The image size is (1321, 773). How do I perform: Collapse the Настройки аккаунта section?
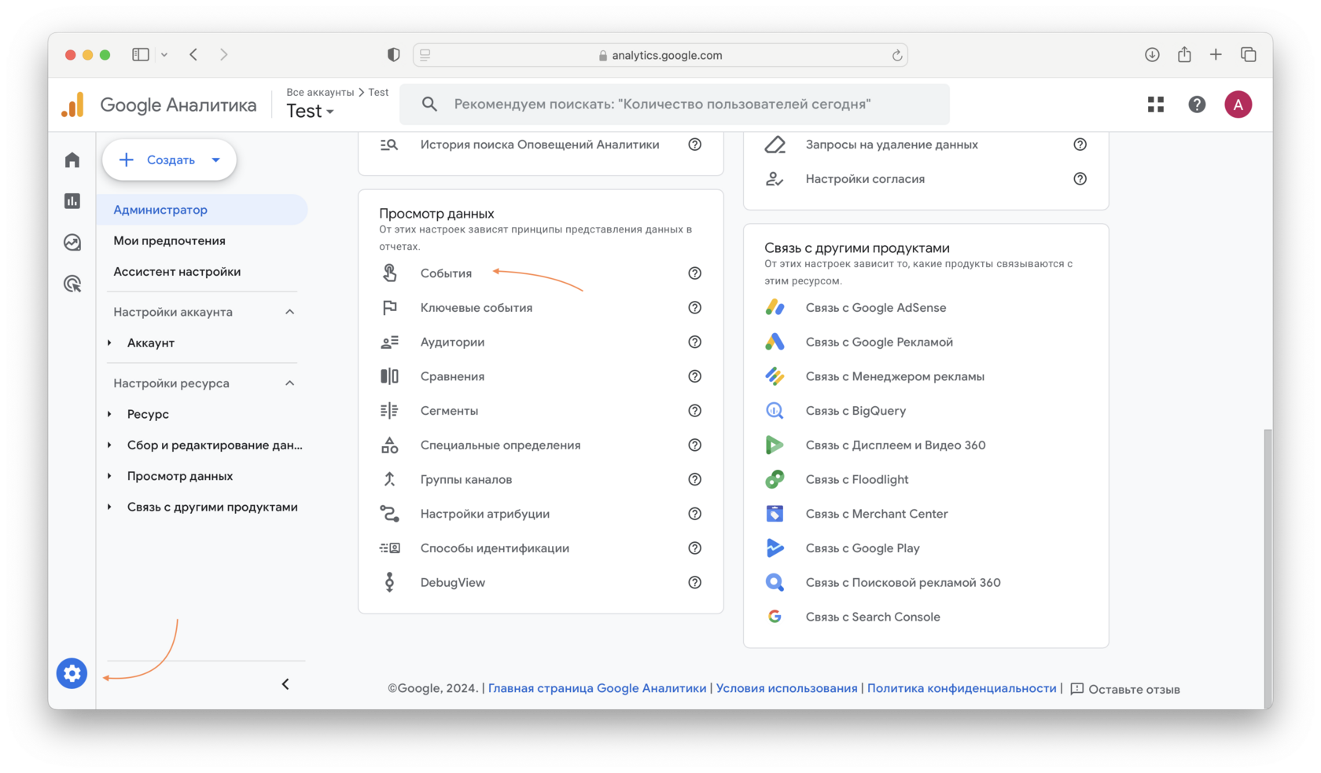(x=289, y=312)
